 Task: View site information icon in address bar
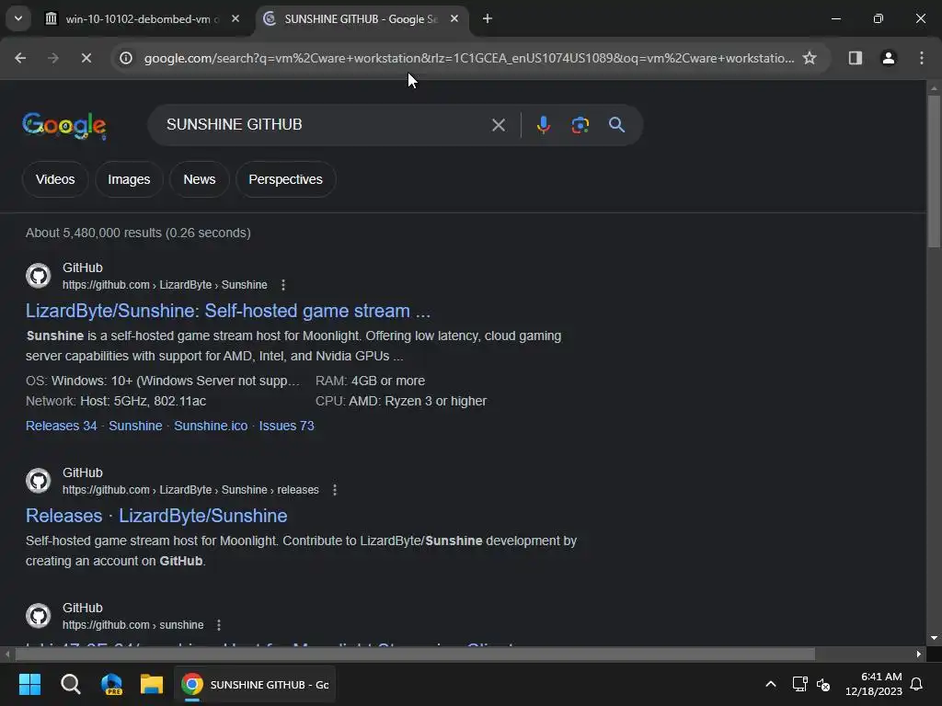[x=125, y=58]
